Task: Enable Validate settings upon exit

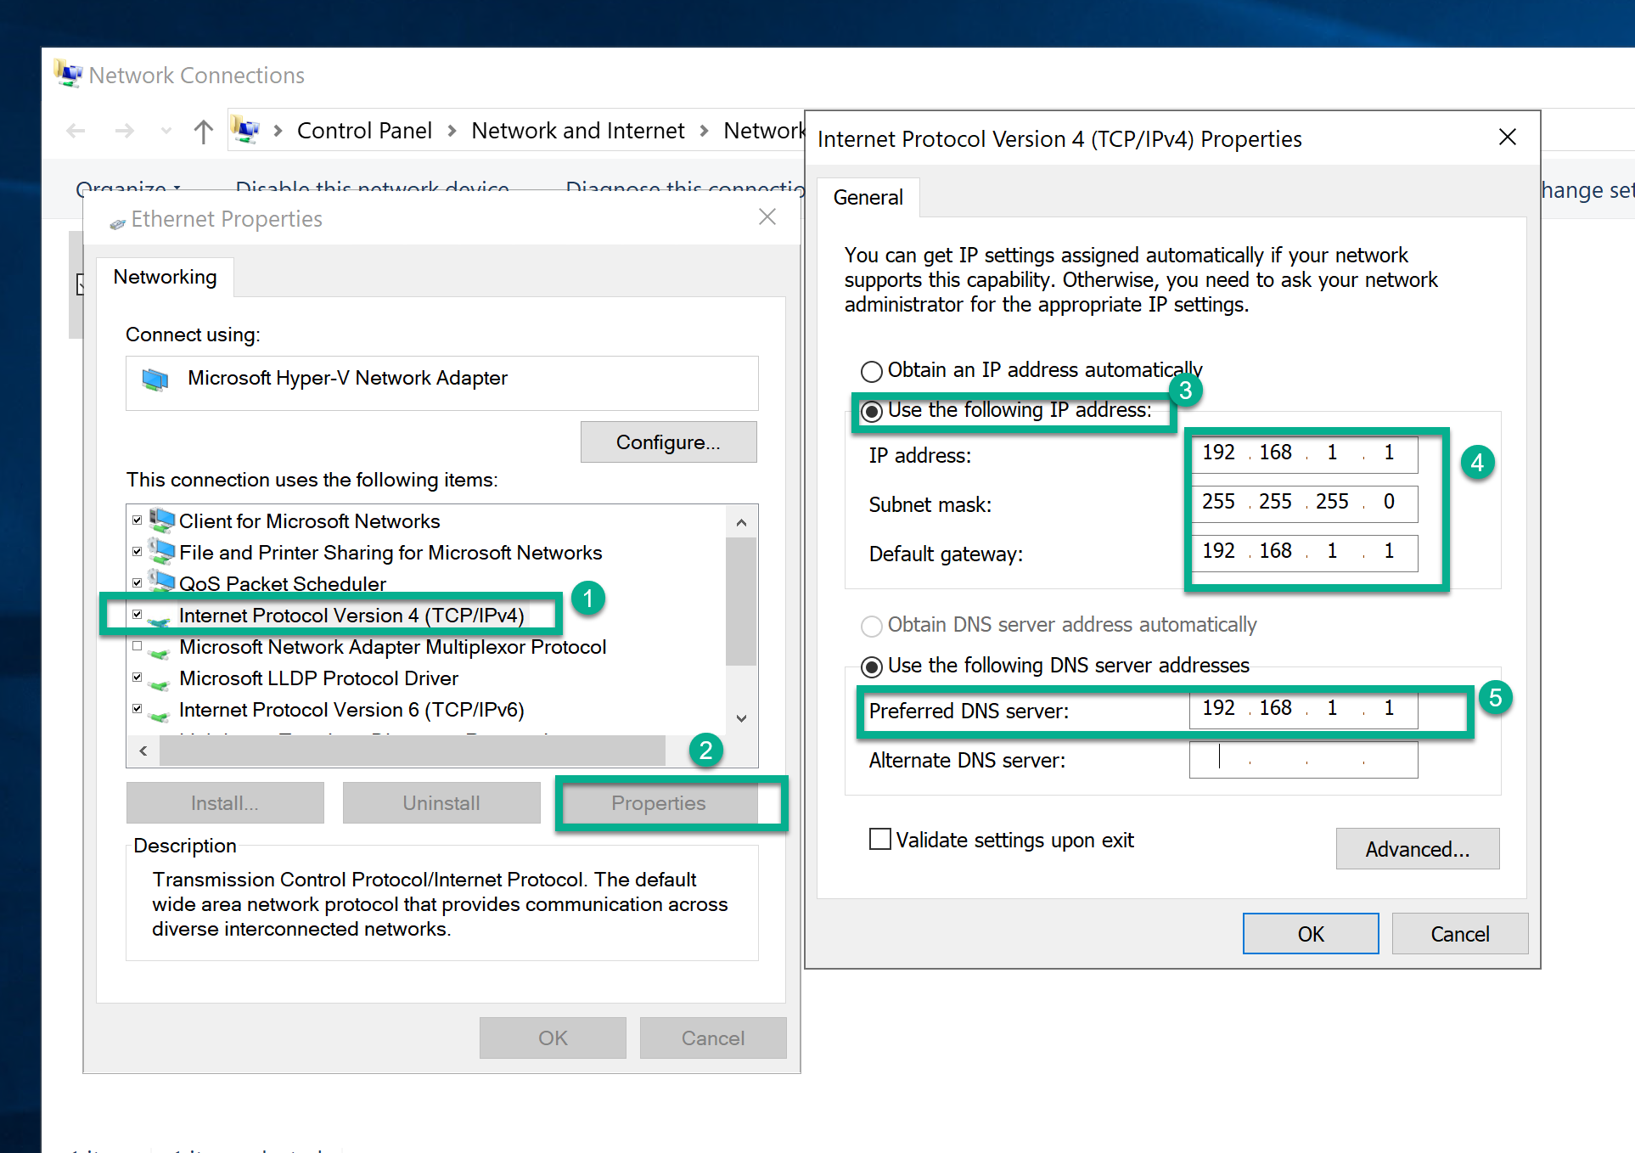Action: (880, 839)
